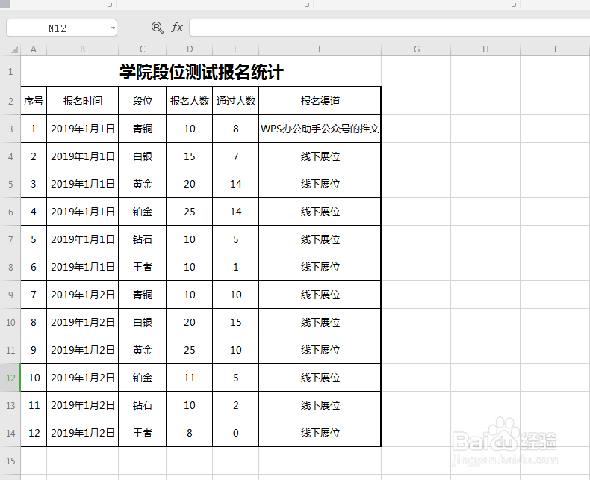Viewport: 590px width, 480px height.
Task: Click 报名人数 value 25 in row 6
Action: (189, 212)
